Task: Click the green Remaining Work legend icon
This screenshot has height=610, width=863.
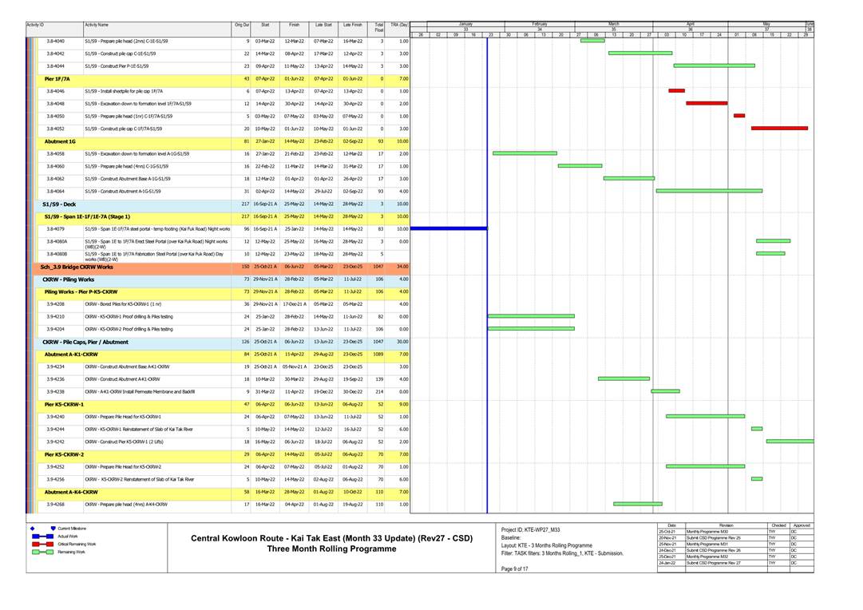Action: pyautogui.click(x=42, y=552)
